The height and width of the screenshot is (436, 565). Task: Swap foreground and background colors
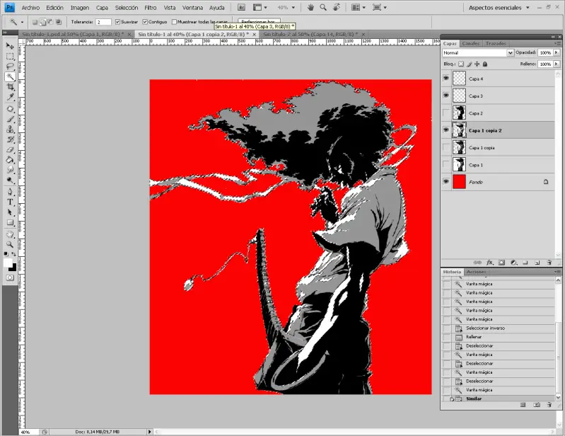point(13,254)
